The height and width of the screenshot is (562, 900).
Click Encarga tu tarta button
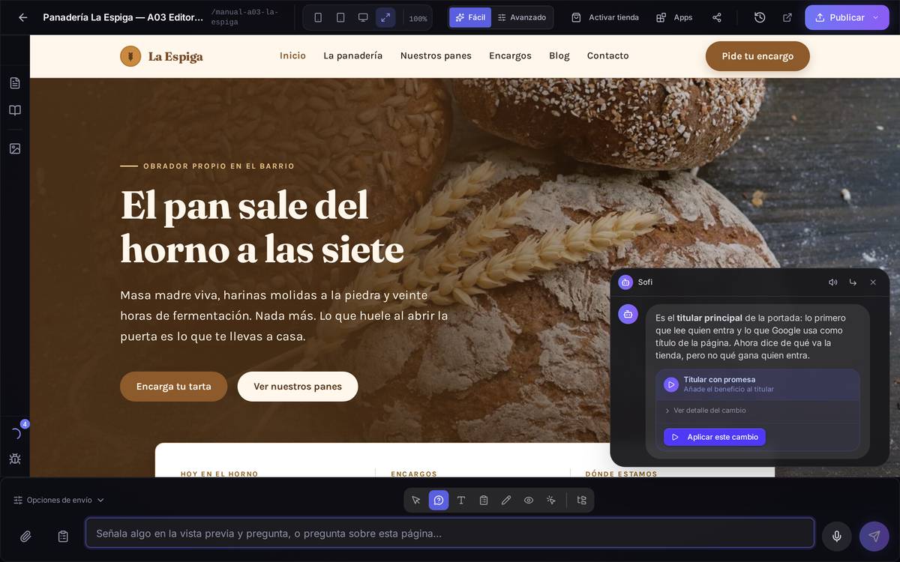[x=173, y=387]
